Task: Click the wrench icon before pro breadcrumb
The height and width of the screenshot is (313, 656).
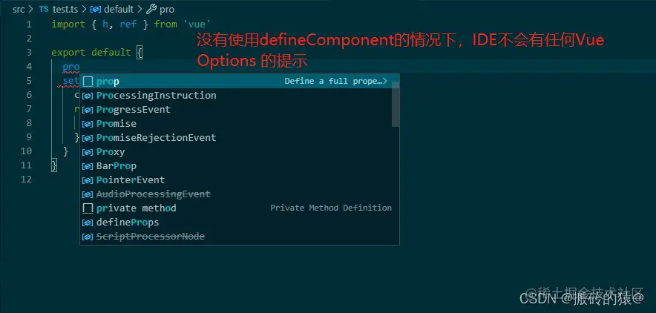Action: (x=151, y=9)
